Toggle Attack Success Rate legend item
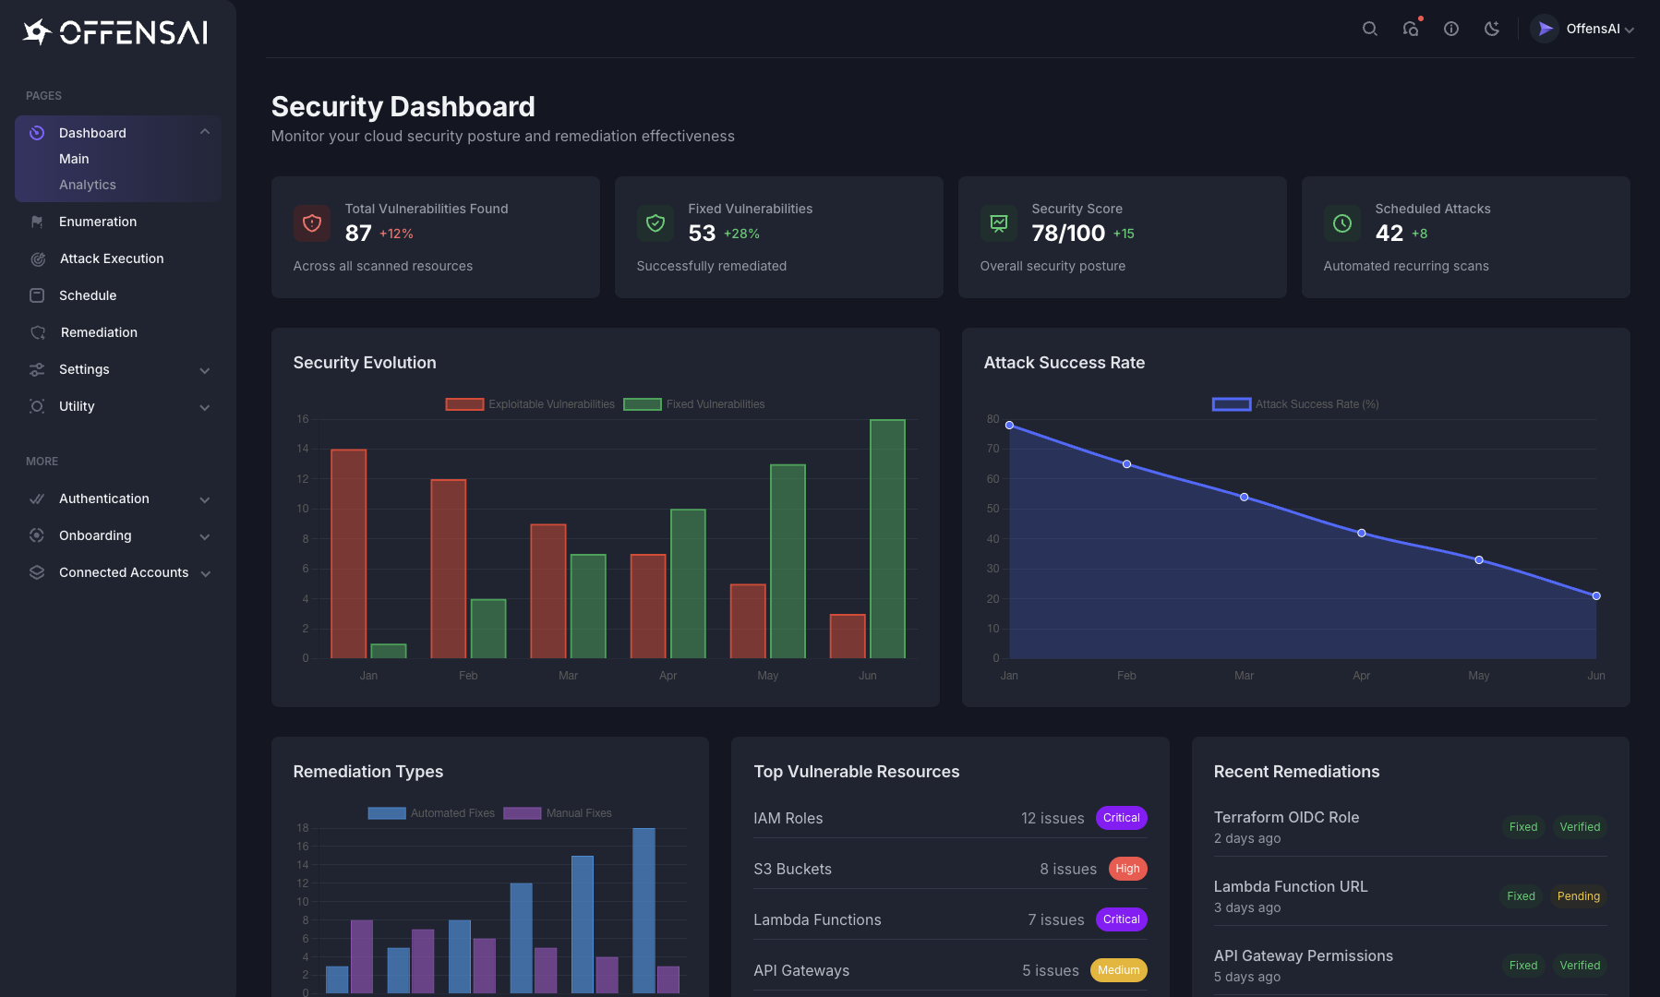This screenshot has width=1660, height=997. click(x=1232, y=404)
